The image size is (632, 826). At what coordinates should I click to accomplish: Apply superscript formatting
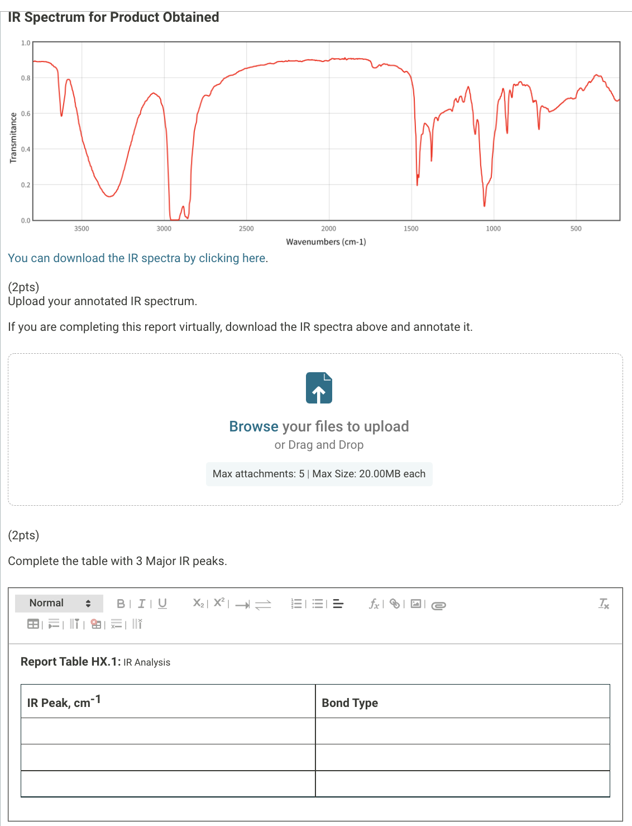tap(218, 604)
